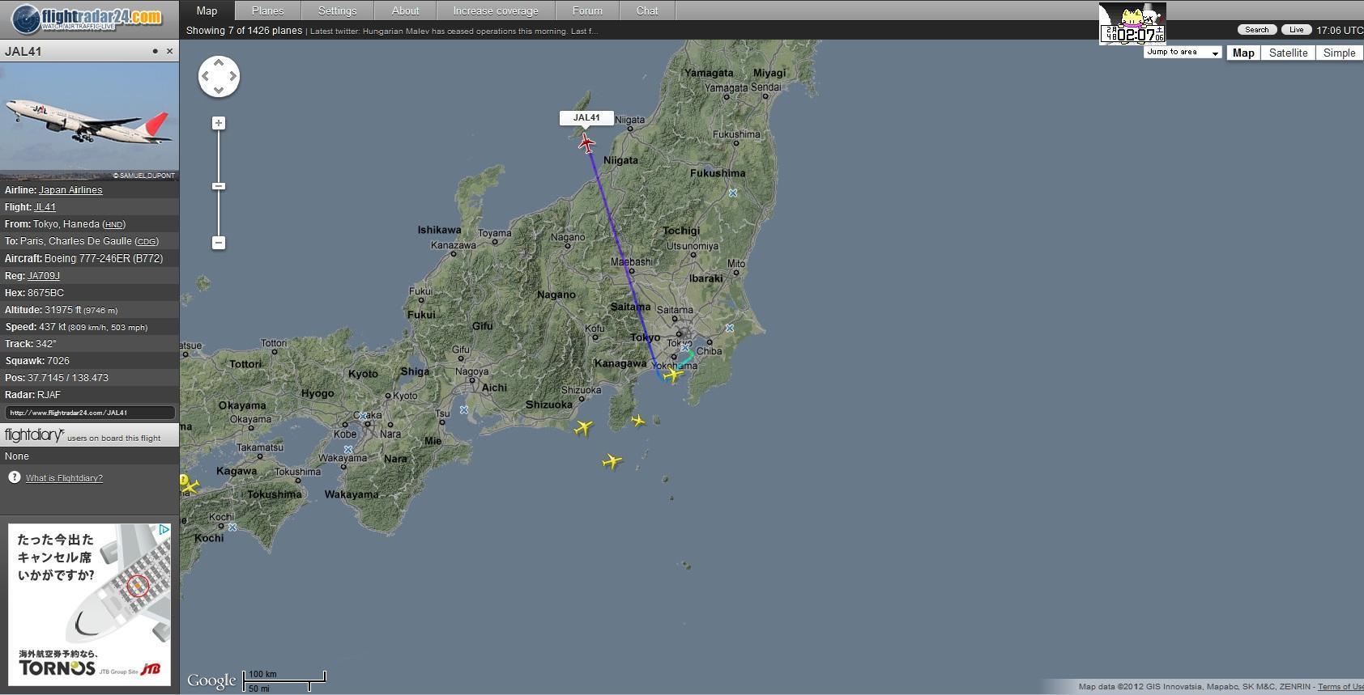This screenshot has height=695, width=1364.
Task: Click the JAL aircraft photo thumbnail
Action: tap(89, 121)
